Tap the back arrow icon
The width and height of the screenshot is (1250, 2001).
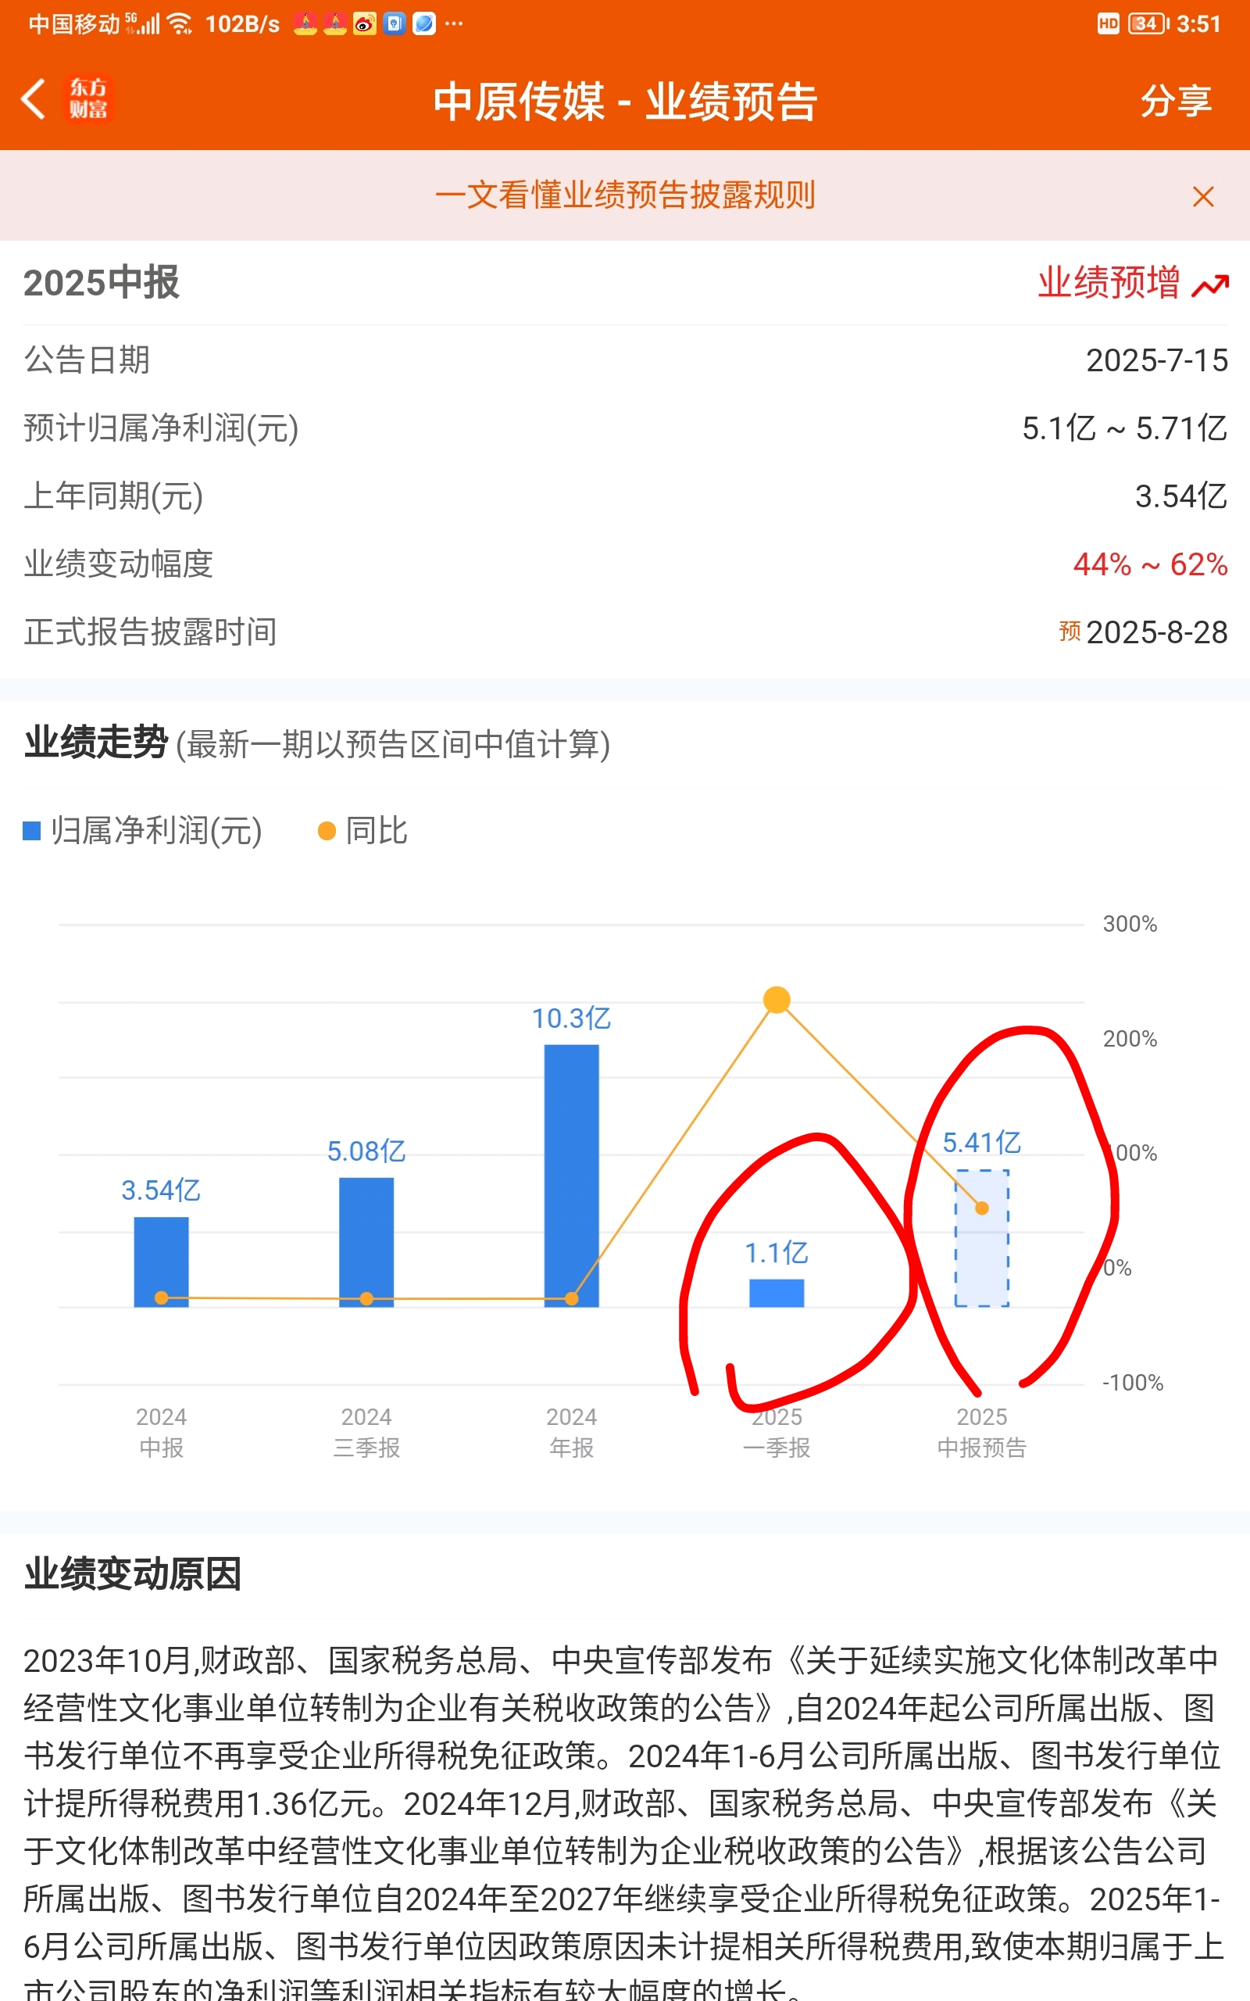(33, 99)
